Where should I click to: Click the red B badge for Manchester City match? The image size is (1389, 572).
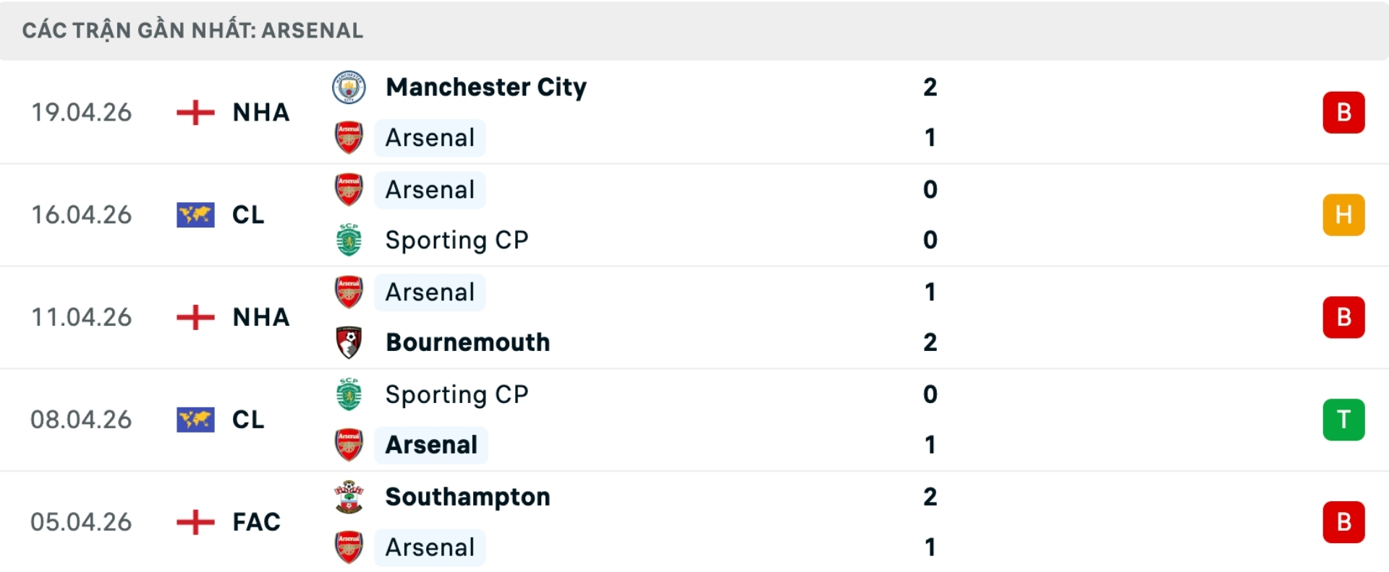pyautogui.click(x=1343, y=112)
